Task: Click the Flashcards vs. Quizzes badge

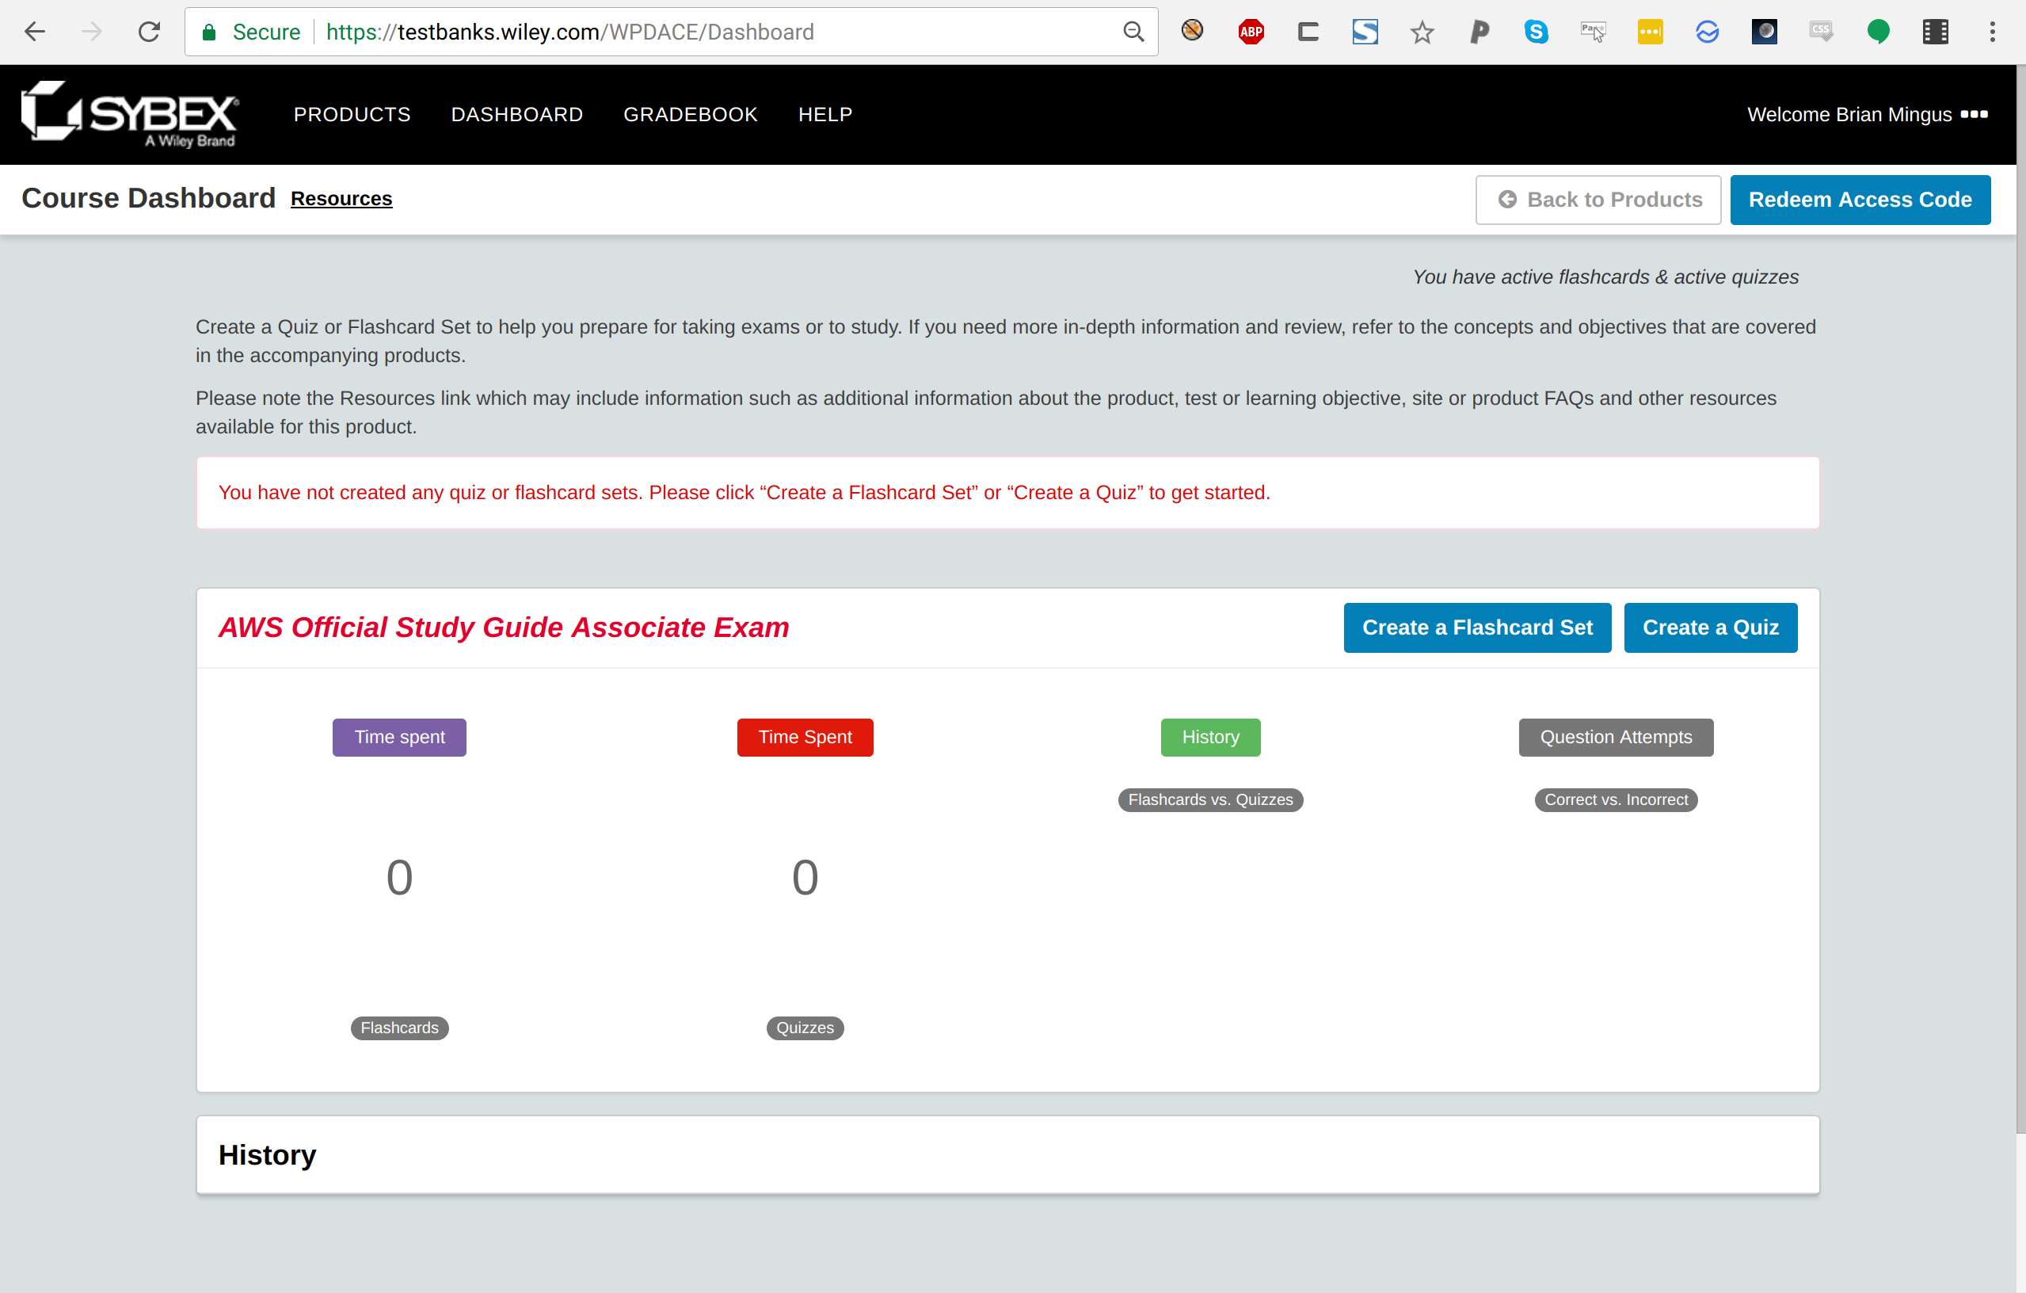Action: [x=1210, y=799]
